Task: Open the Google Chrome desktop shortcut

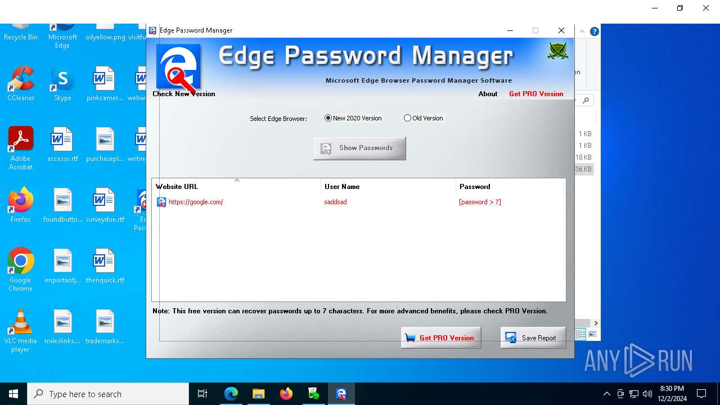Action: 21,270
